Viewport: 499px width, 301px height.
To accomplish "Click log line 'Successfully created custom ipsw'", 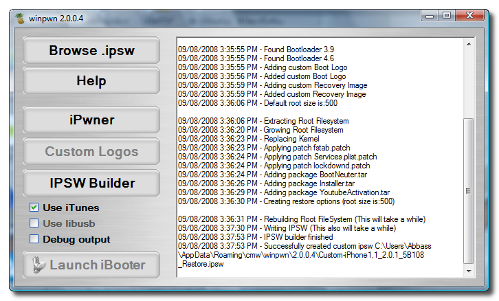I will pyautogui.click(x=304, y=246).
